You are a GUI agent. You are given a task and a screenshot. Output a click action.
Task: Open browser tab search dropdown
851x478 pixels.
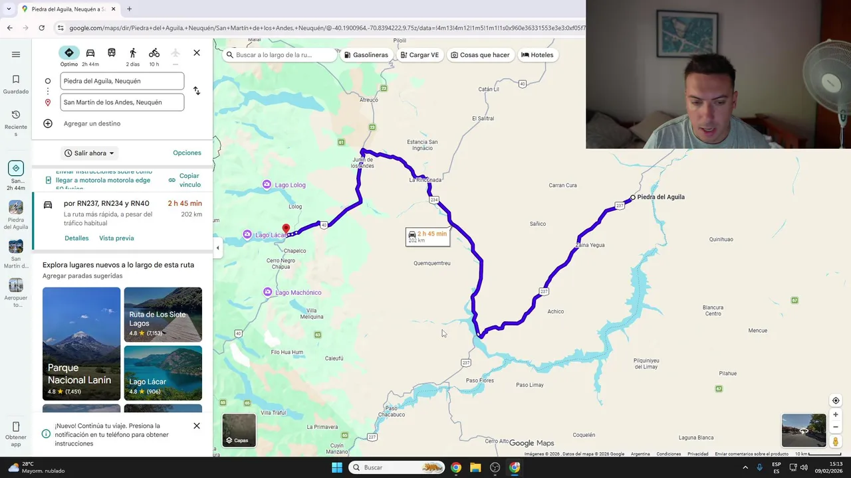click(9, 9)
